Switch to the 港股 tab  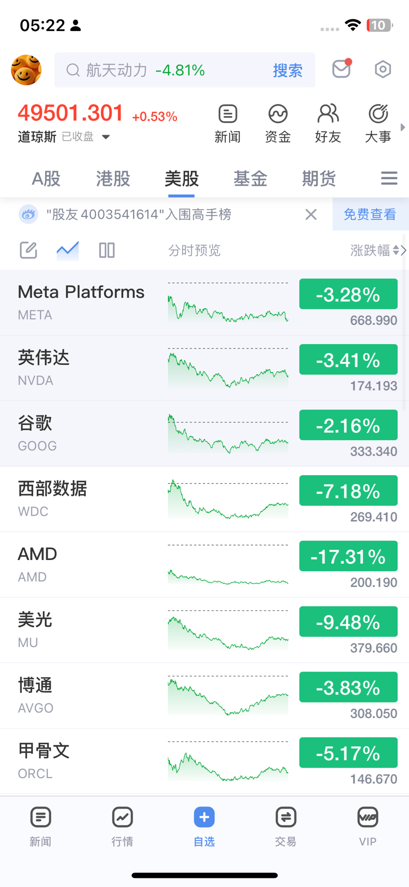[113, 179]
